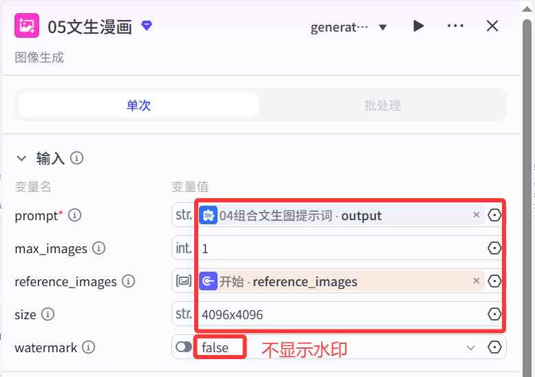Screen dimensions: 535x377
Task: Click the info icon beside prompt
Action: point(75,215)
